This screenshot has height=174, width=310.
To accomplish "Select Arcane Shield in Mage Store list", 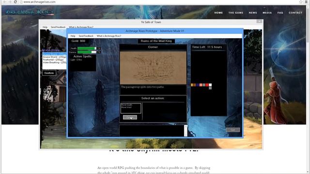I will (54, 57).
